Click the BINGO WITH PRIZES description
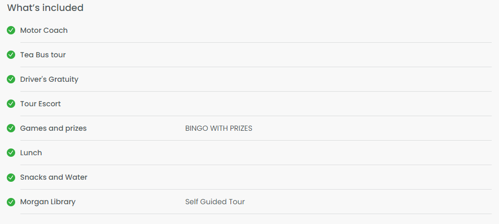The width and height of the screenshot is (499, 224). pyautogui.click(x=218, y=129)
